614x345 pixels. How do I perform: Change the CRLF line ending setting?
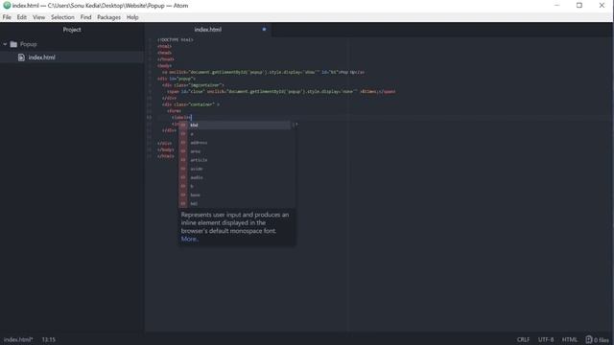[x=523, y=339]
